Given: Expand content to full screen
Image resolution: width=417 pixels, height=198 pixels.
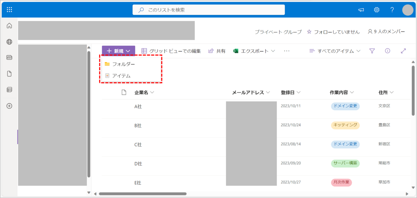Looking at the screenshot, I should [x=403, y=51].
